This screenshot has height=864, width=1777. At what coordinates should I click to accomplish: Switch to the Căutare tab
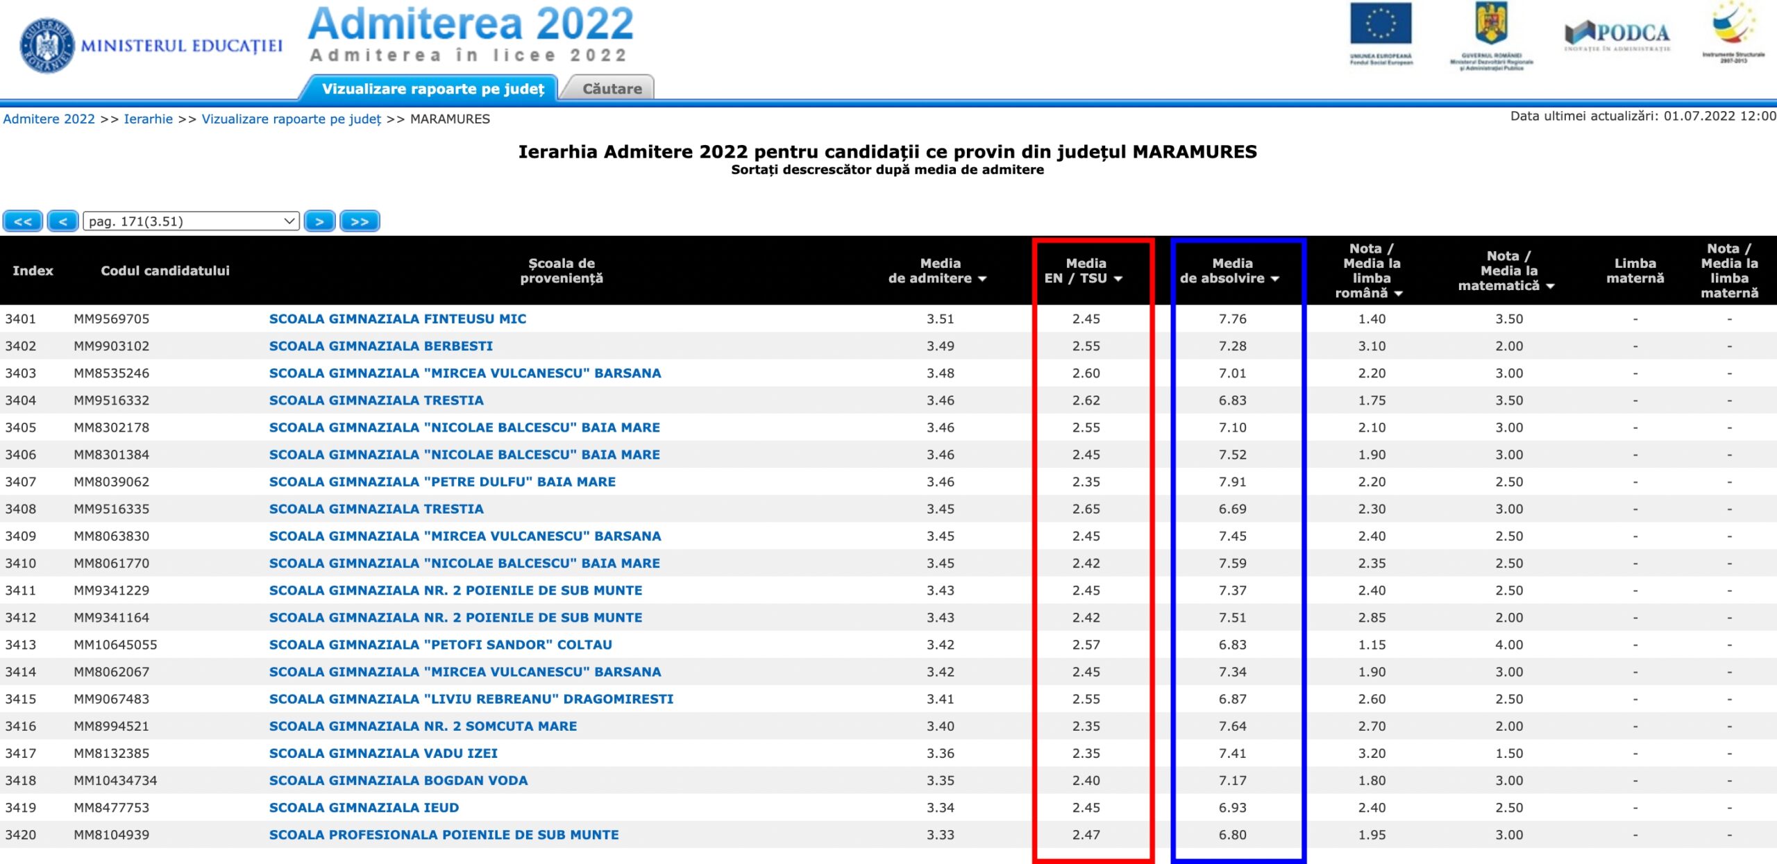pos(612,89)
